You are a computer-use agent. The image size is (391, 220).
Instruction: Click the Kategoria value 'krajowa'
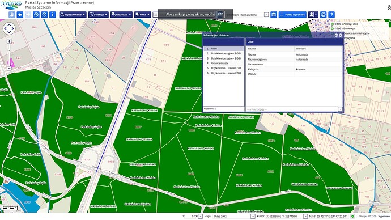click(x=300, y=69)
